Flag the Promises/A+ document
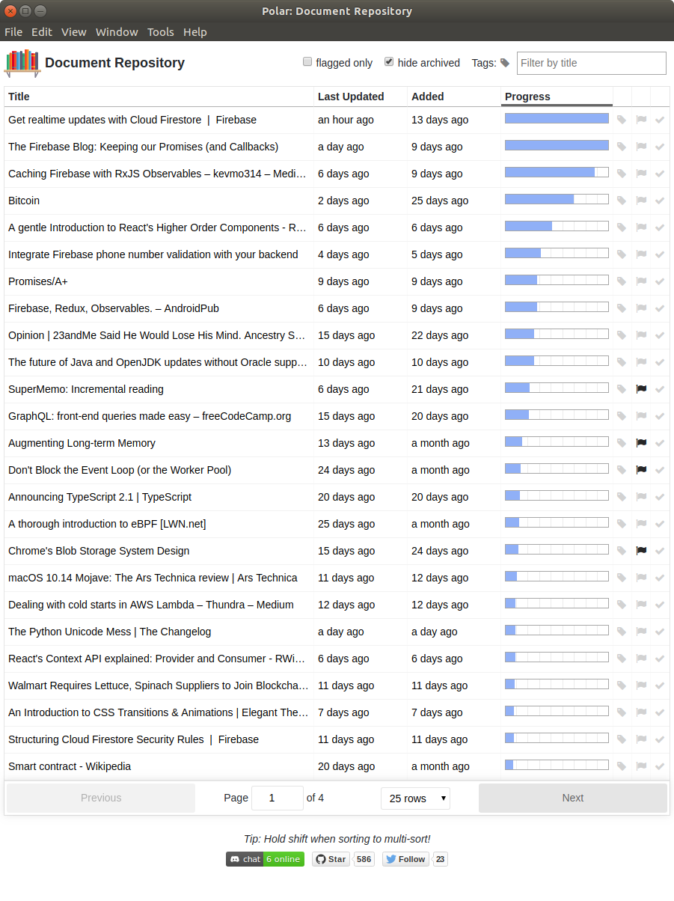The image size is (674, 901). click(641, 281)
